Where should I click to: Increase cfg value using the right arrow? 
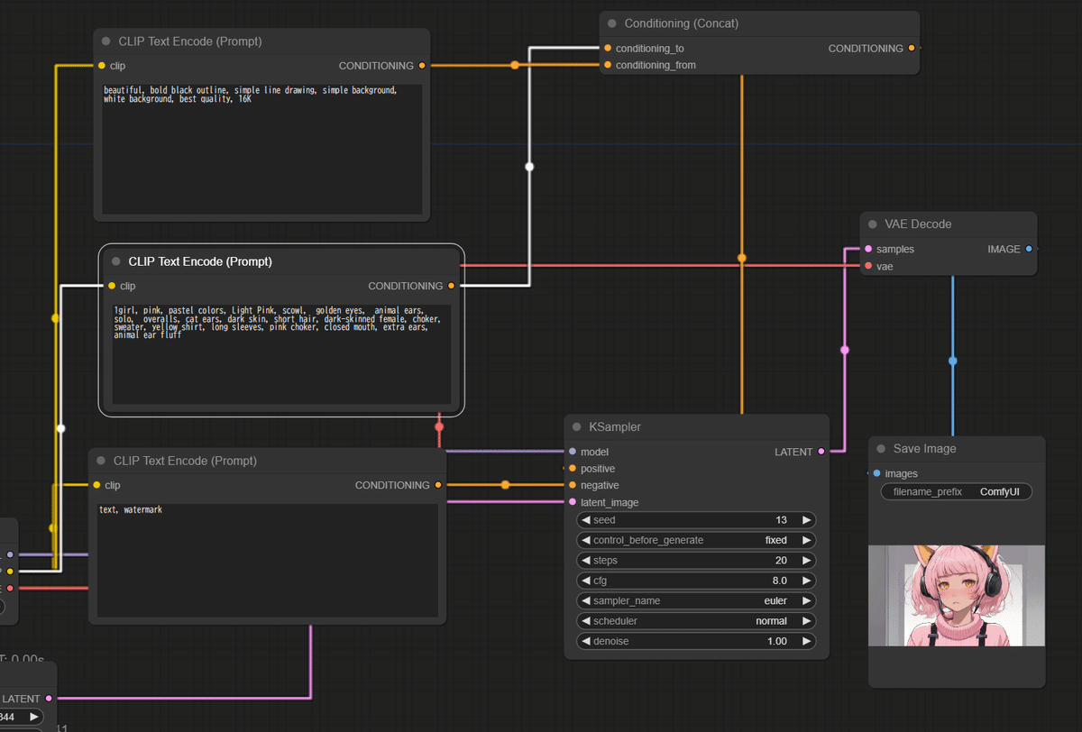click(x=806, y=581)
